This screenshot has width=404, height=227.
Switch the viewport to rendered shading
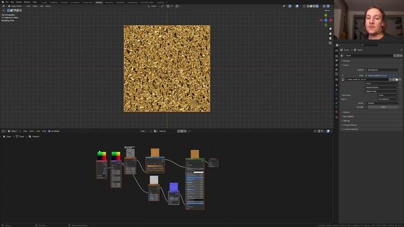(x=317, y=6)
